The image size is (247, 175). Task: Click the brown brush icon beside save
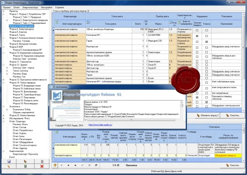[25, 161]
